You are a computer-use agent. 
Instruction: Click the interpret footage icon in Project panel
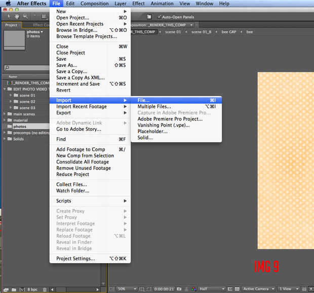(x=6, y=289)
